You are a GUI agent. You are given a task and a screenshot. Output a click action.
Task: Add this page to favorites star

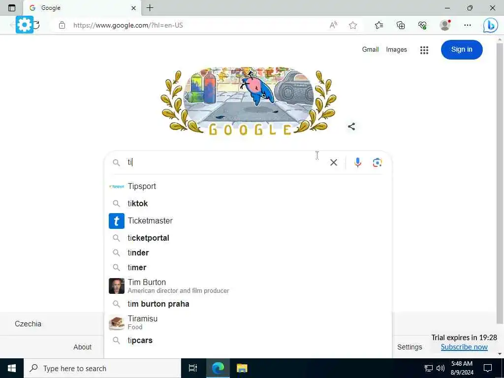[353, 25]
